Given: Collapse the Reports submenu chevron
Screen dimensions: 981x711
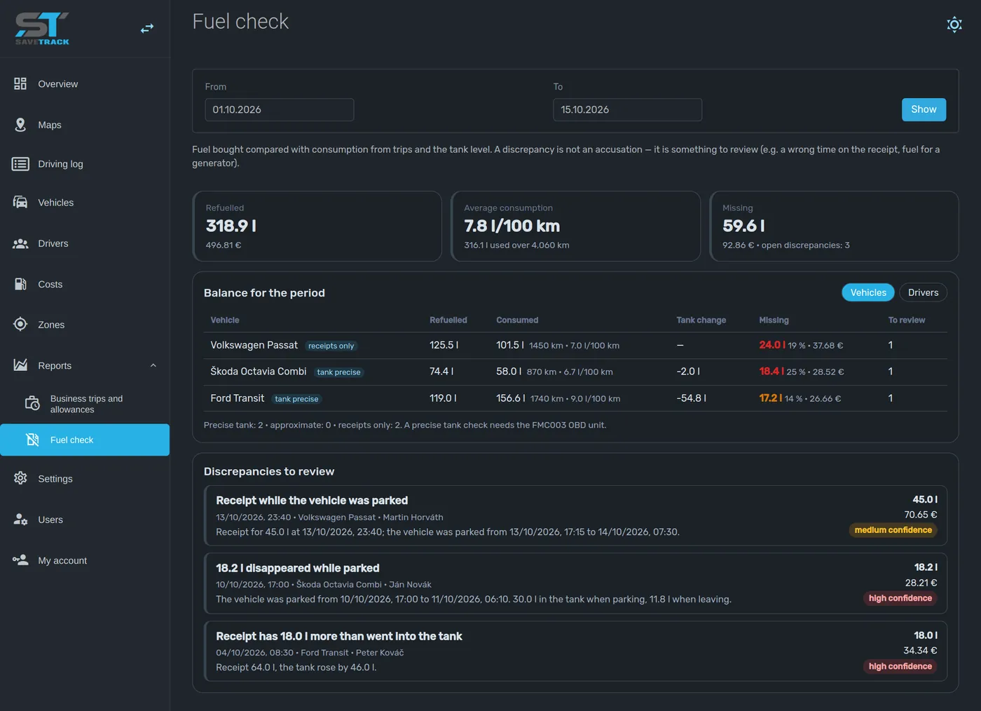Looking at the screenshot, I should click(153, 365).
